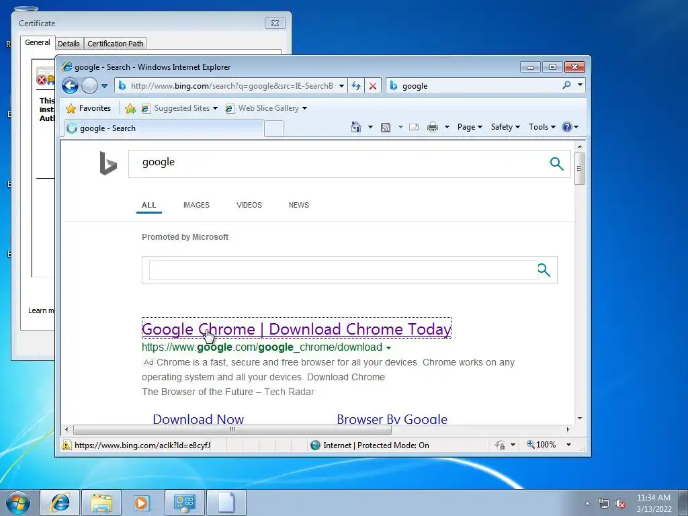688x516 pixels.
Task: Click the Help question mark icon
Action: 567,127
